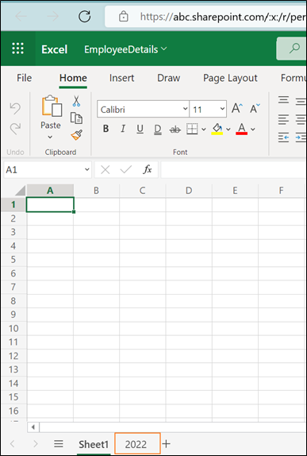Select cell A1
Viewport: 307px width, 456px height.
coord(50,204)
